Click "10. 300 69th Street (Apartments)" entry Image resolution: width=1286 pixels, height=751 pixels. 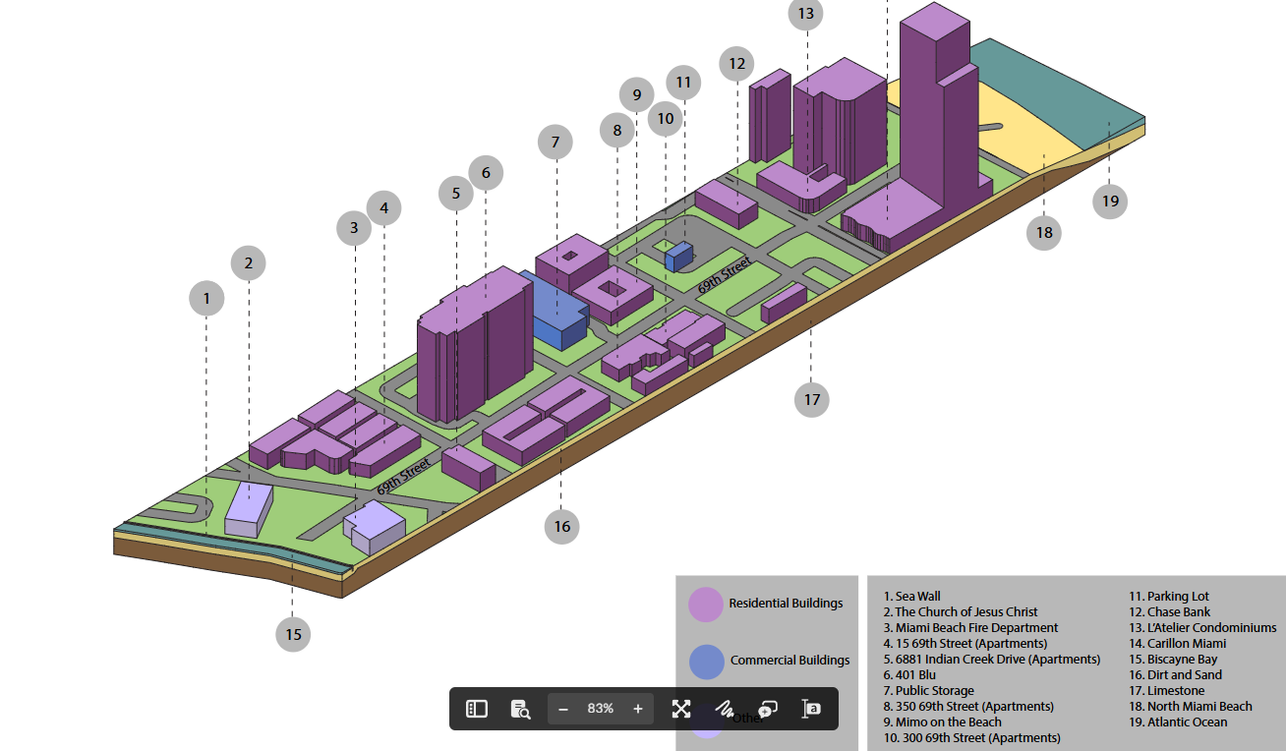point(971,738)
